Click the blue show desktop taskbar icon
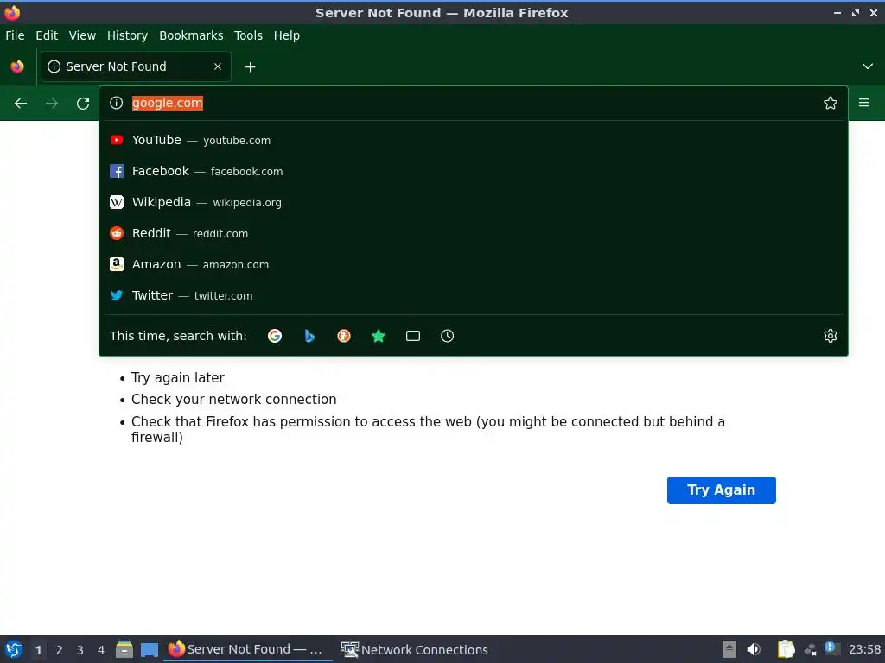The width and height of the screenshot is (885, 663). [x=150, y=649]
